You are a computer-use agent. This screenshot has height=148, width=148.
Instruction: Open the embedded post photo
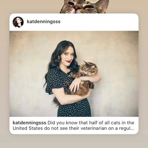[74, 74]
